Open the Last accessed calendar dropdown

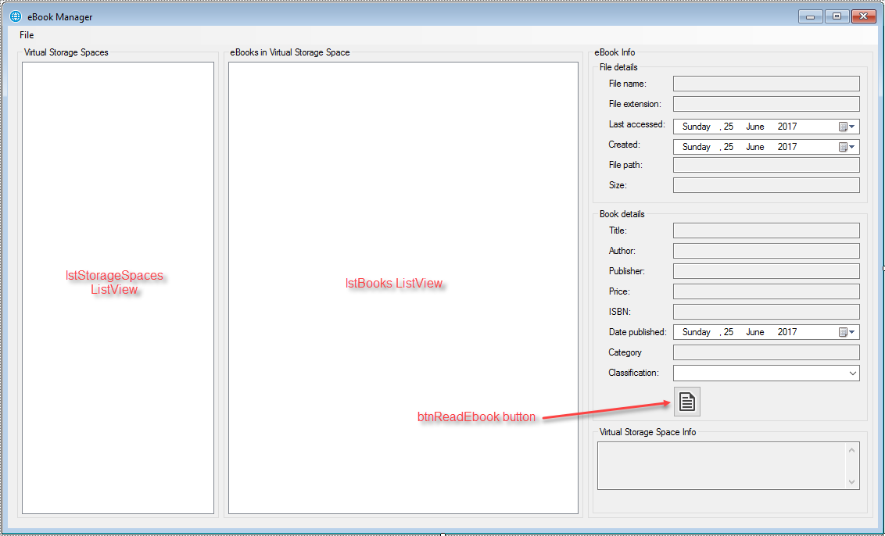[847, 127]
